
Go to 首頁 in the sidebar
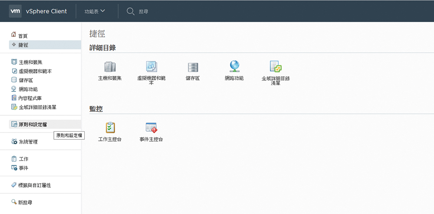[x=23, y=36]
